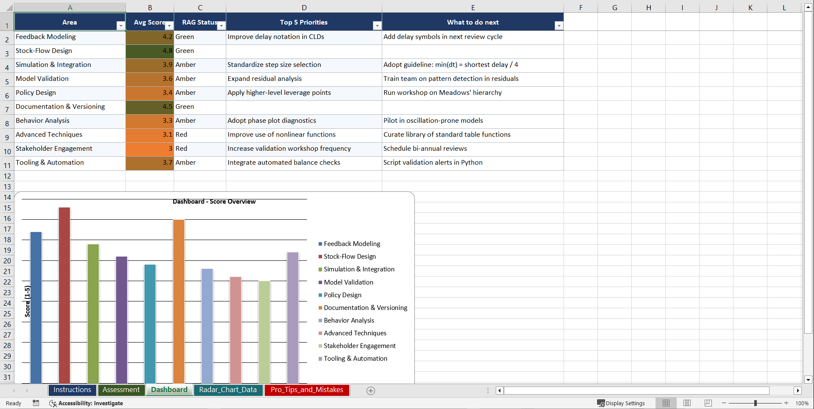The image size is (814, 409).
Task: Adjust the zoom slider
Action: [x=756, y=403]
